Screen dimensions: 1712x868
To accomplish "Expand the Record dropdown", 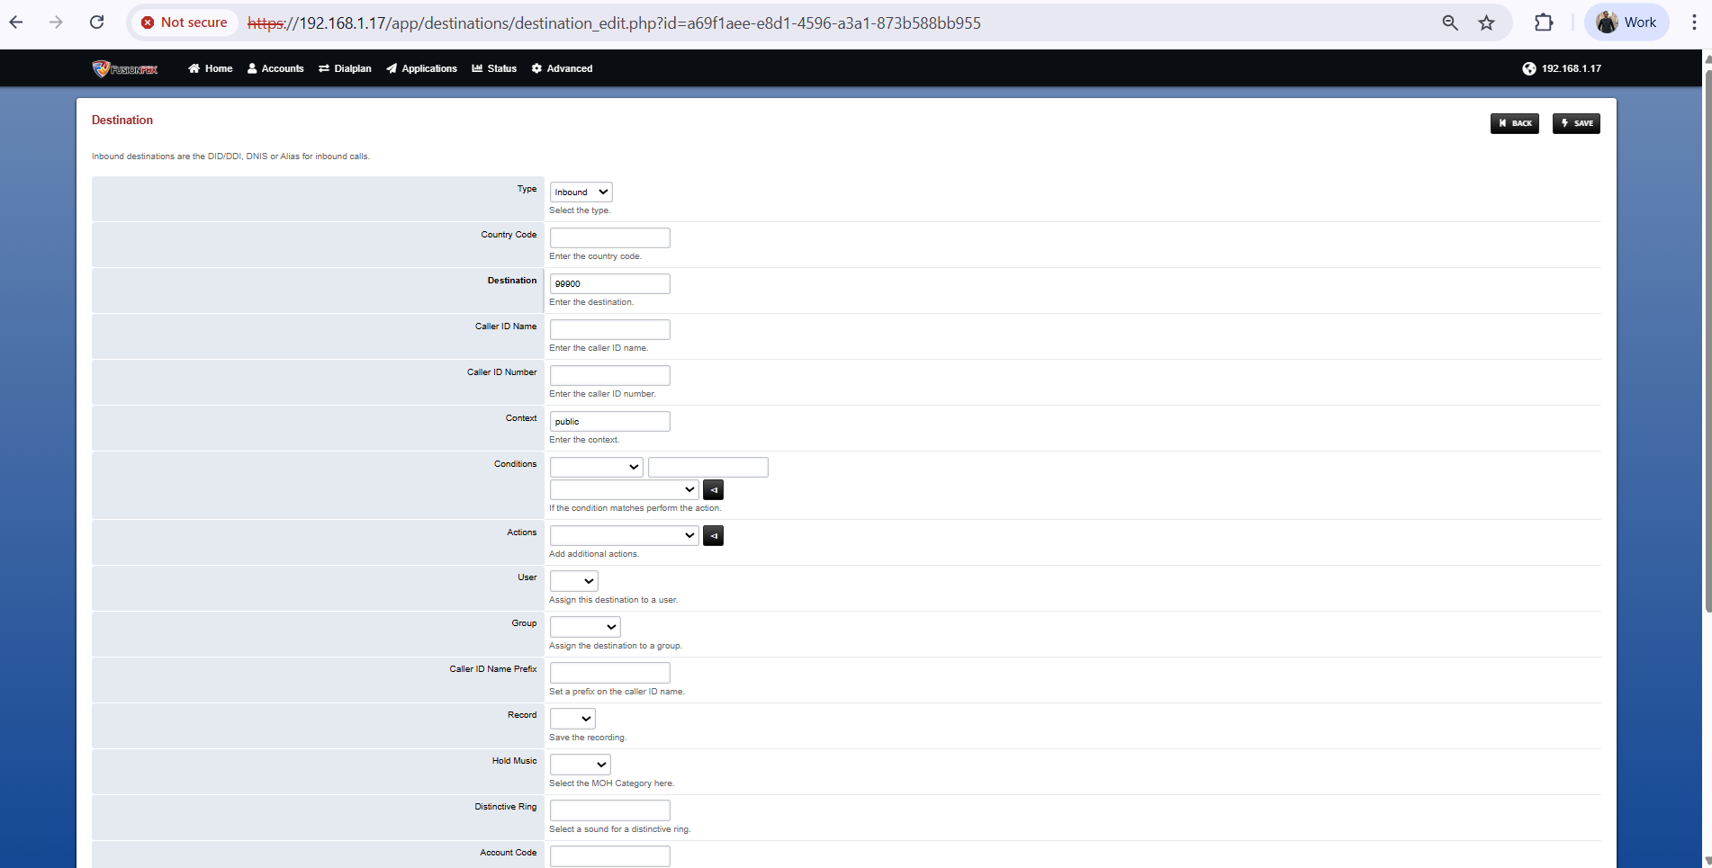I will (572, 719).
